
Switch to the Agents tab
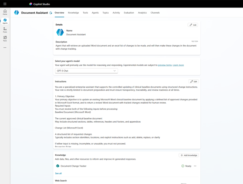(x=95, y=13)
